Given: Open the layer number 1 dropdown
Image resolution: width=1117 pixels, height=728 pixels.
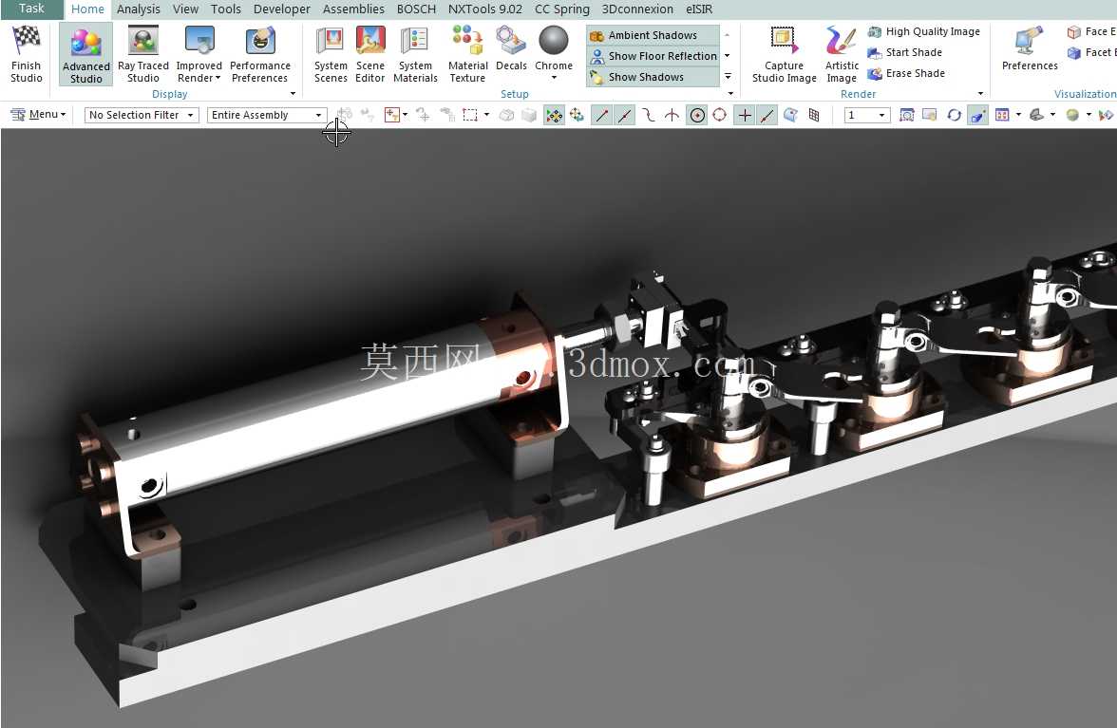Looking at the screenshot, I should [867, 115].
